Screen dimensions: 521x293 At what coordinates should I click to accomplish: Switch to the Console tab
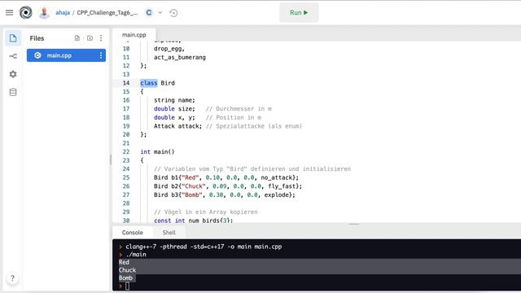pyautogui.click(x=132, y=233)
